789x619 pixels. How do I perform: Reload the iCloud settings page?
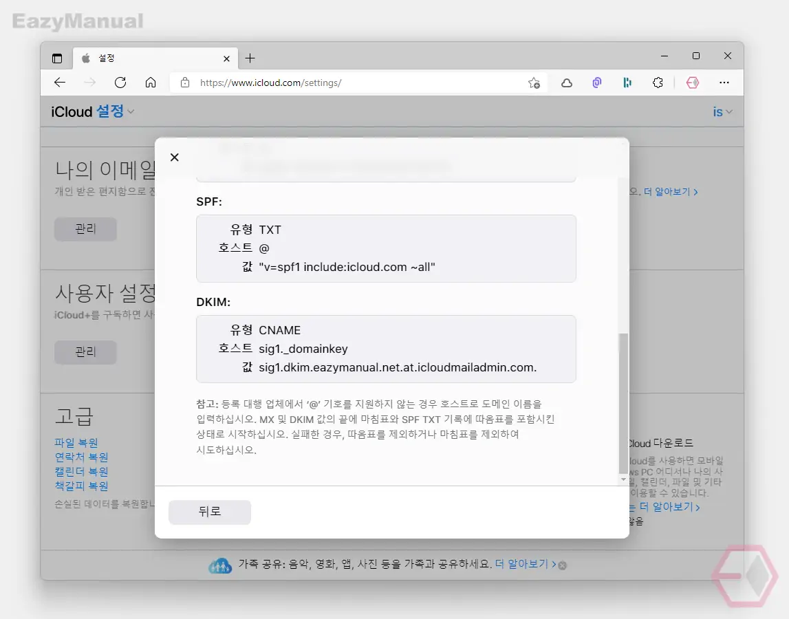point(120,83)
